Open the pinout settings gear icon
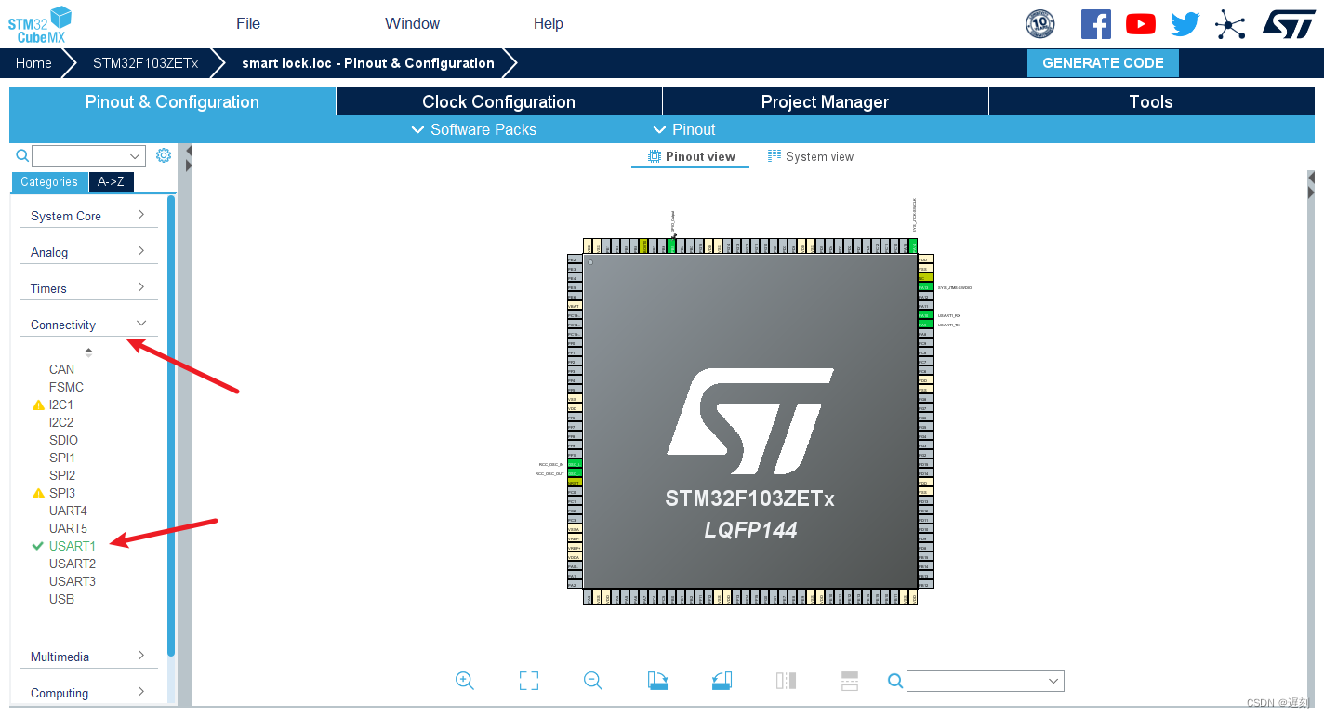Image resolution: width=1324 pixels, height=717 pixels. (164, 155)
